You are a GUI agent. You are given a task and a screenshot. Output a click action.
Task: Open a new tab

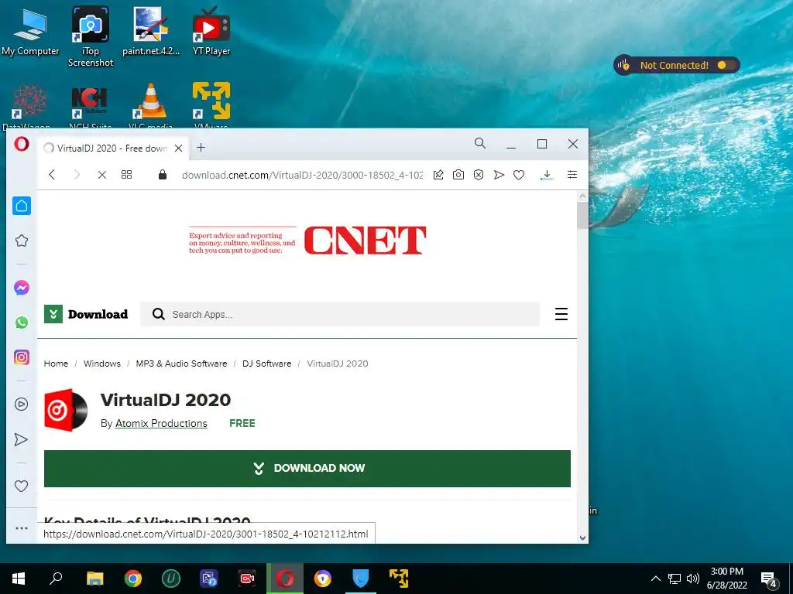pos(201,148)
